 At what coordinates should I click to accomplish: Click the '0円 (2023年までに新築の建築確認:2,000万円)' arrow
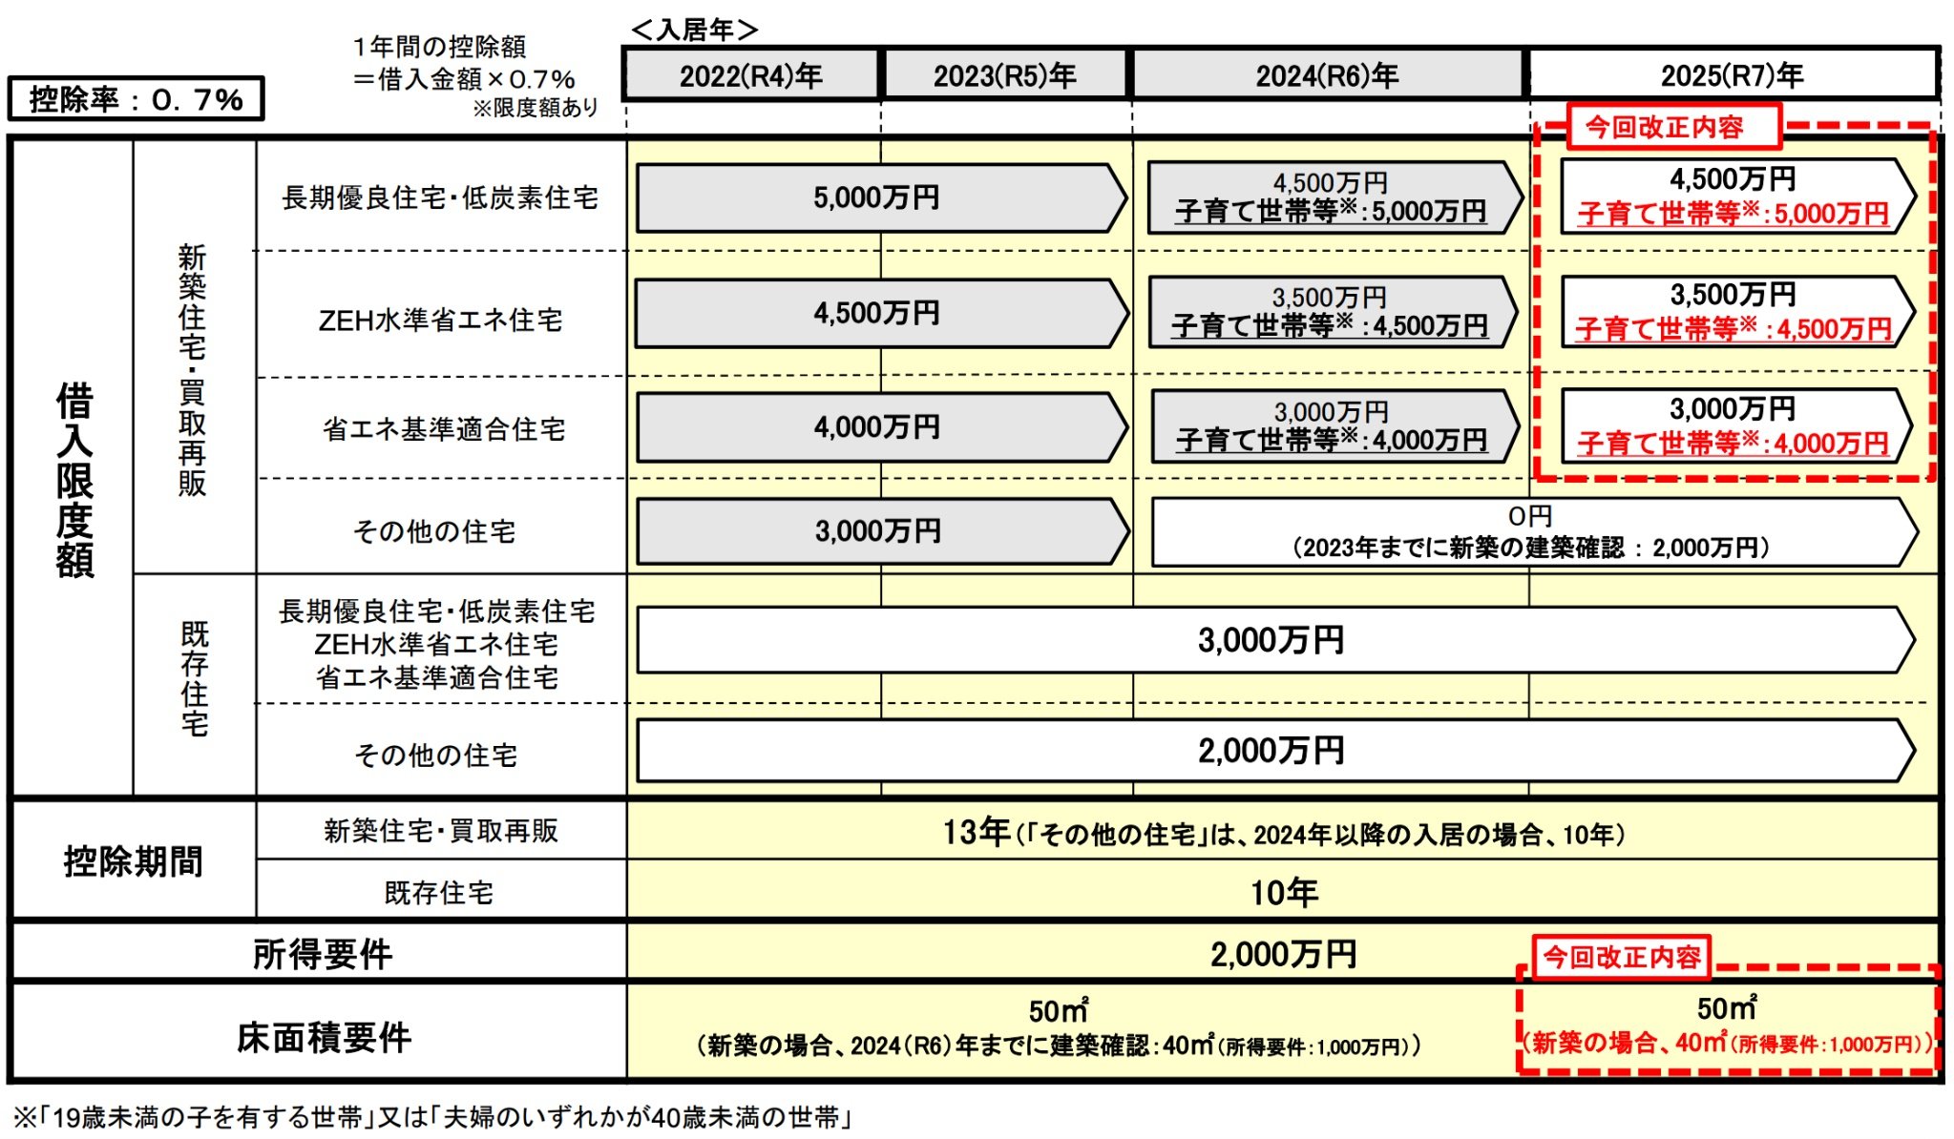click(x=1534, y=531)
